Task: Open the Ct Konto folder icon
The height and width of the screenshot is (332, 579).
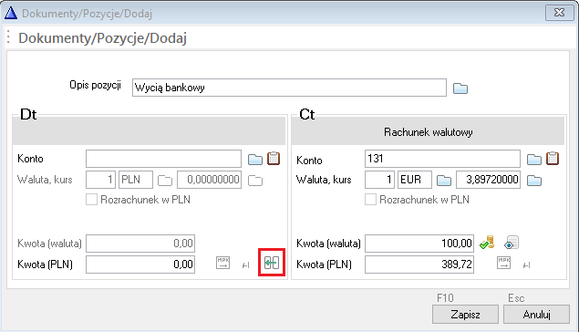Action: coord(534,160)
